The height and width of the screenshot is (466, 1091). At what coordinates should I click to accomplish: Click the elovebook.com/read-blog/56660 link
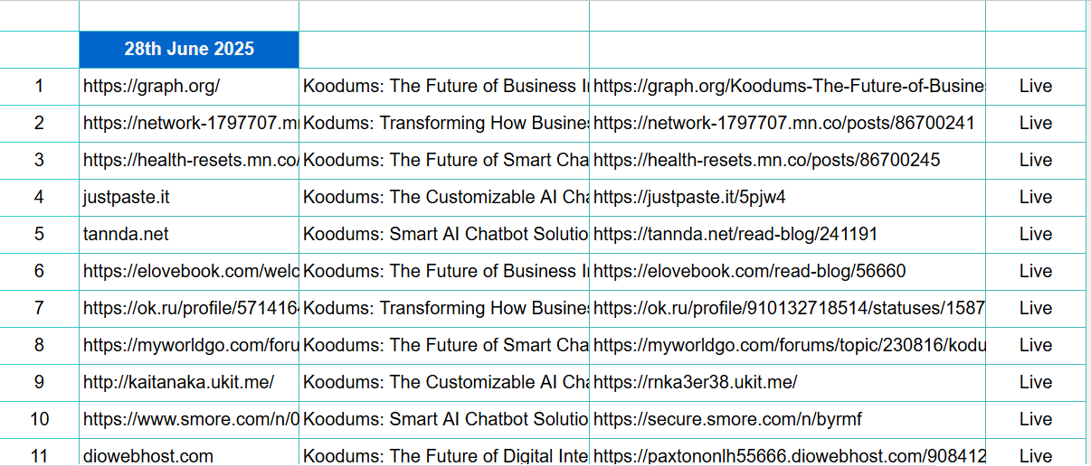750,271
